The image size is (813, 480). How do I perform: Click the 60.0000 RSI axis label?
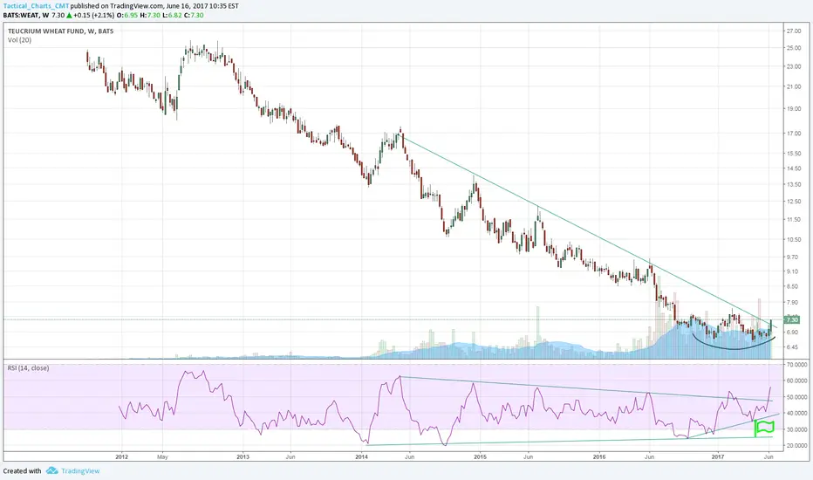(796, 381)
